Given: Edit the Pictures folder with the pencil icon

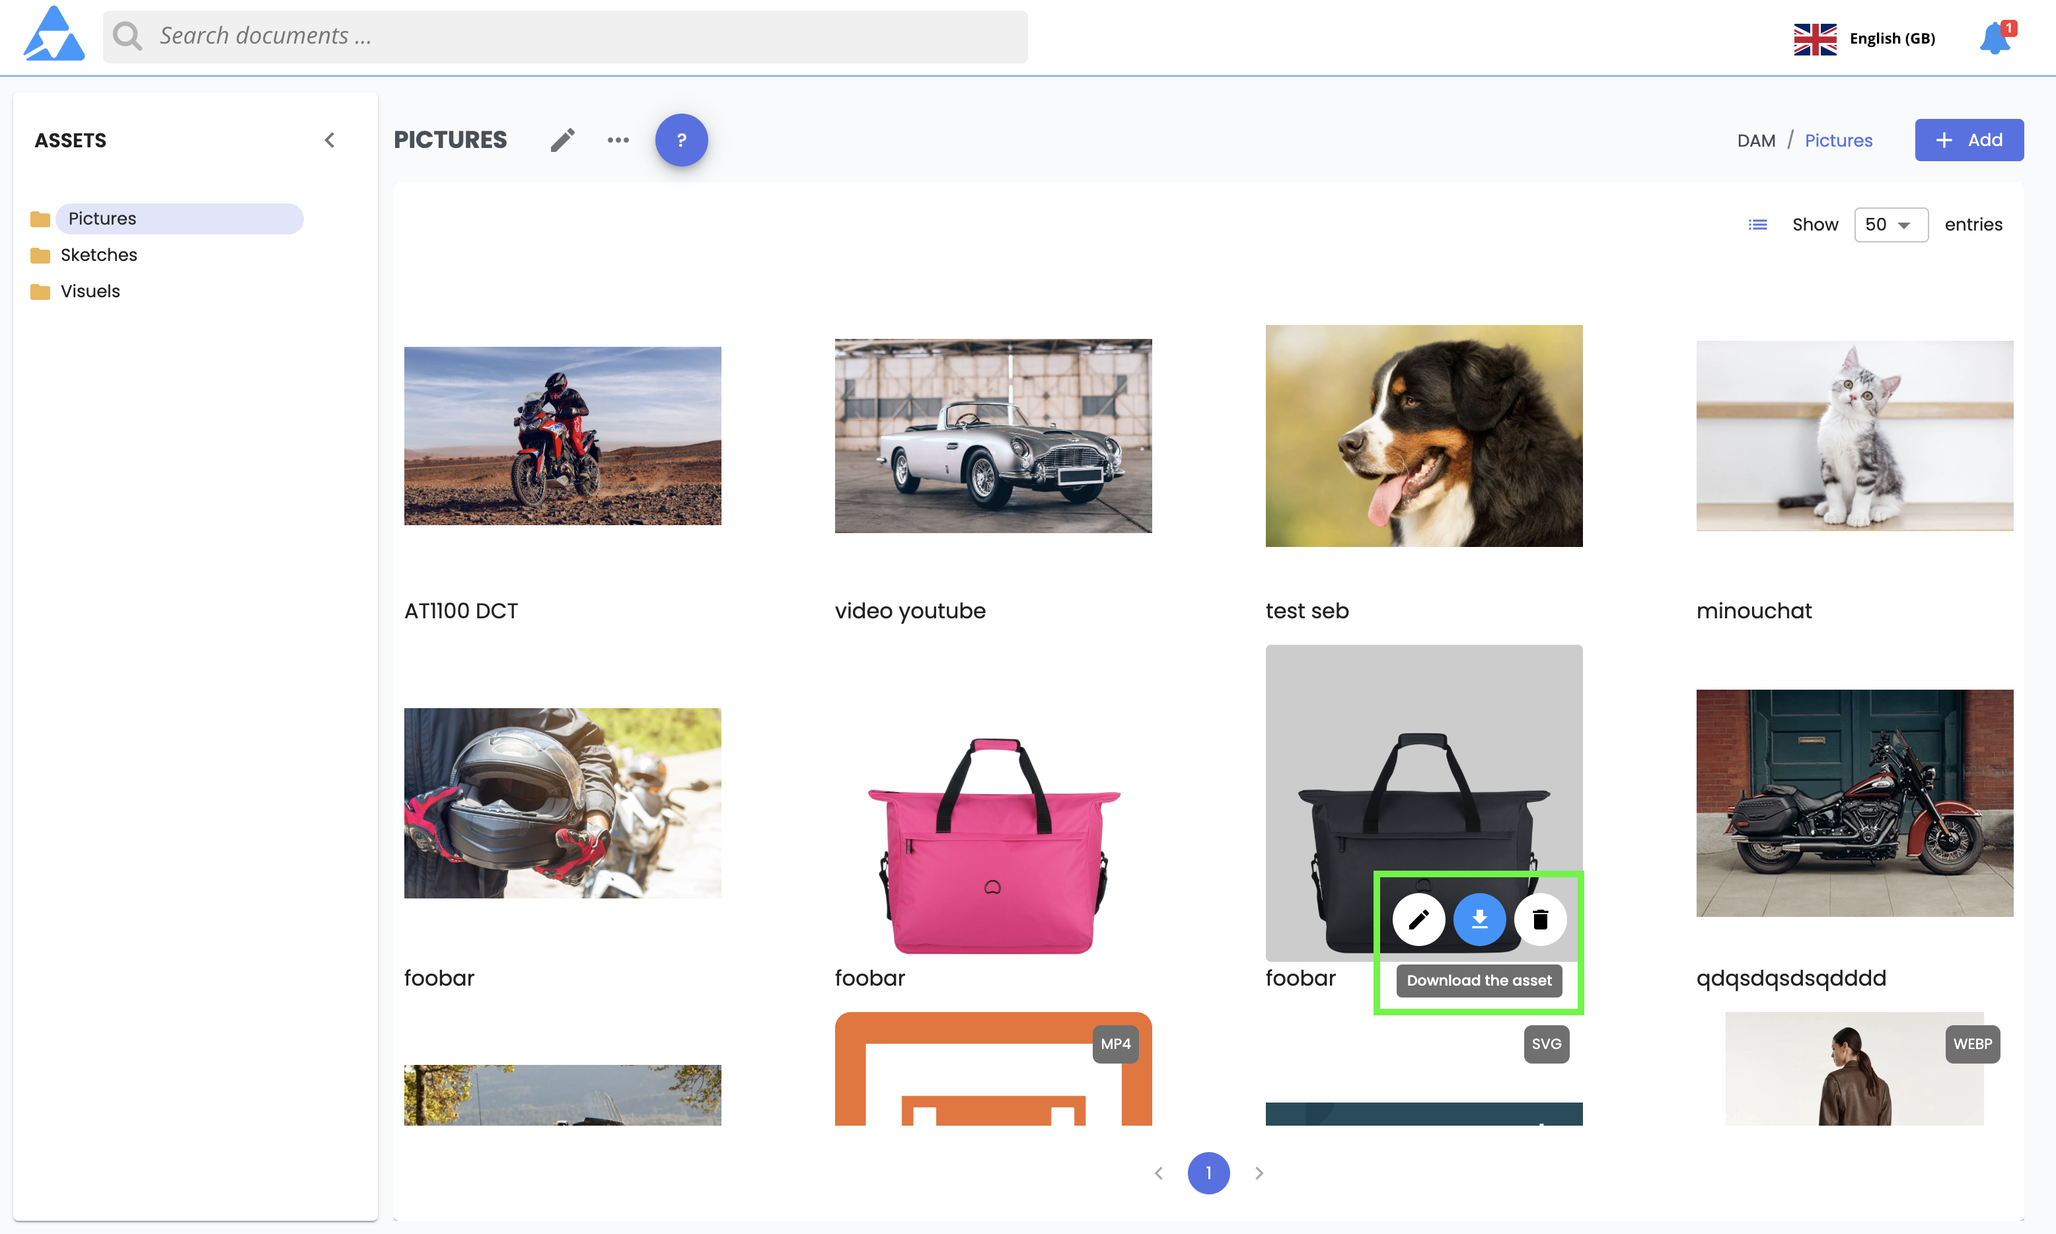Looking at the screenshot, I should coord(563,139).
